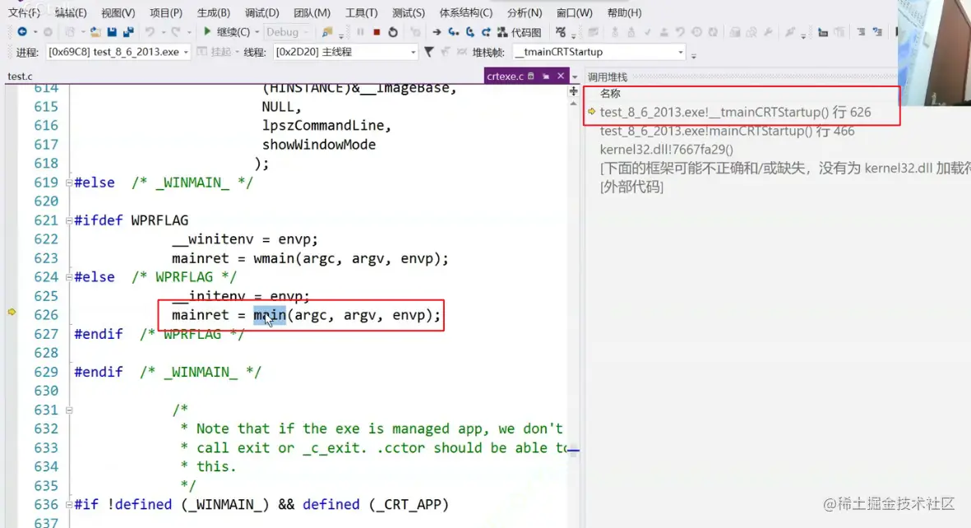971x528 pixels.
Task: Open the 编辑(E) menu
Action: coord(71,12)
